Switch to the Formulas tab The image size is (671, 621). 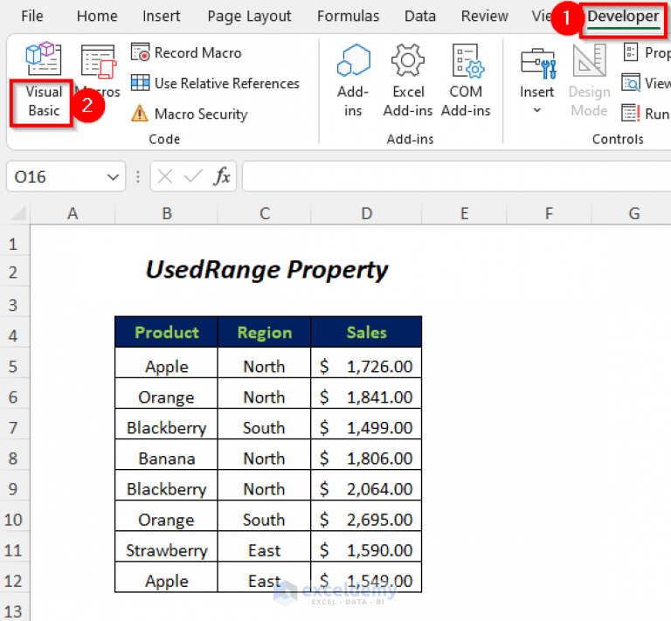pos(348,17)
